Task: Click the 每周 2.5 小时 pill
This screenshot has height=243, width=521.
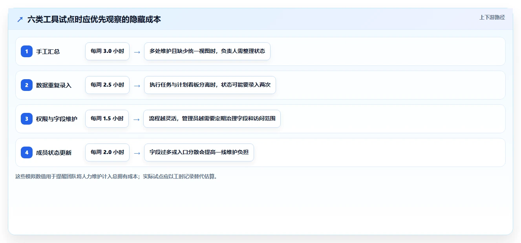Action: [107, 85]
